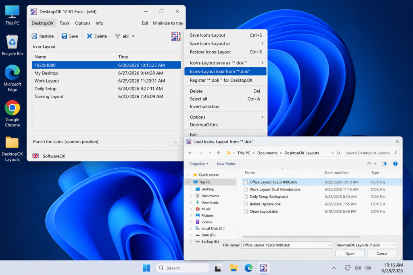Click Exit in the DesktopOK menu bar
This screenshot has height=275, width=413.
click(145, 23)
